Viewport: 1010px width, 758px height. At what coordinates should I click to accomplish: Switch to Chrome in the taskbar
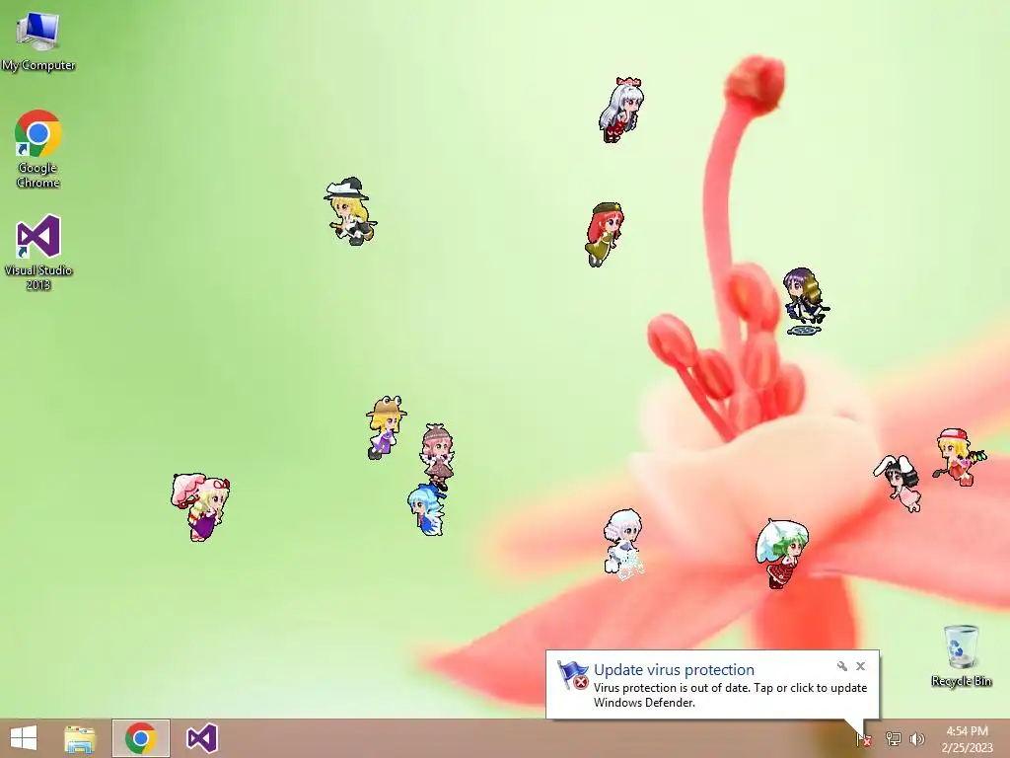click(141, 738)
